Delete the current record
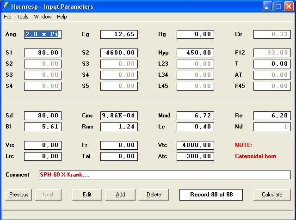 point(154,195)
